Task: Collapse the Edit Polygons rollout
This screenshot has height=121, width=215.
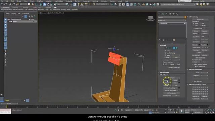Action: coord(164,75)
